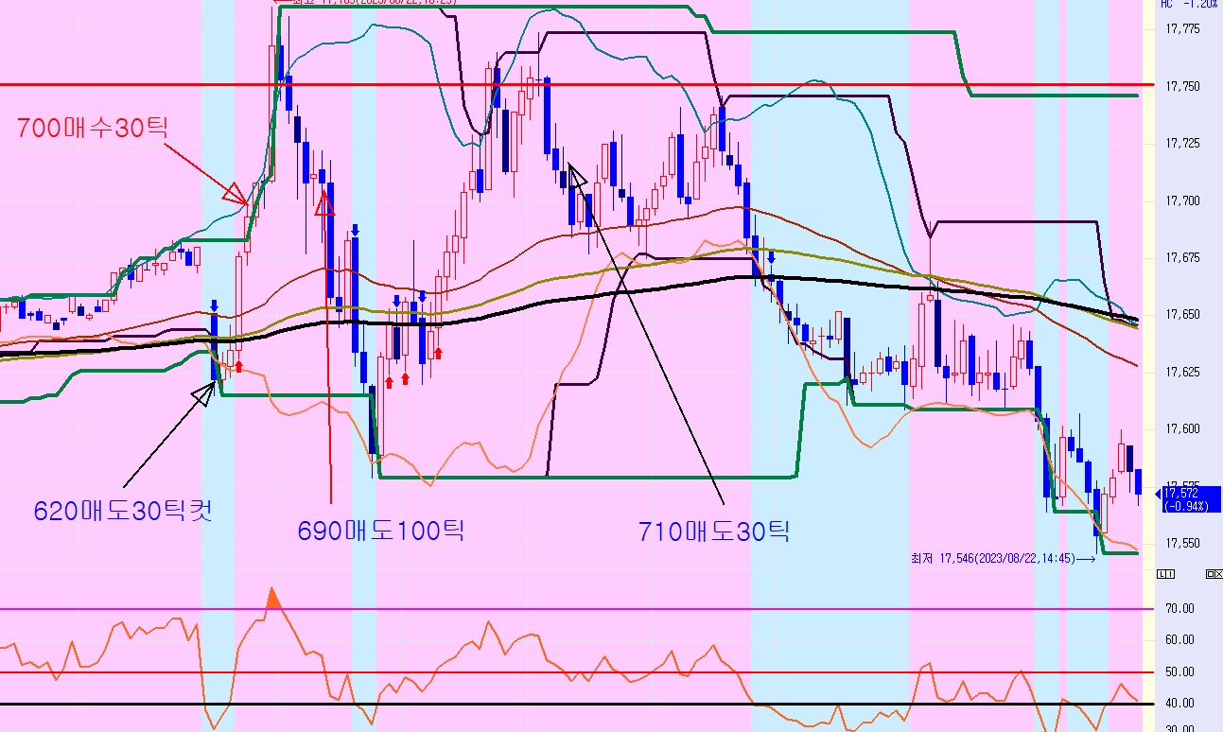Click the current price tag 17,572 (-0.94%)
Screen dimensions: 1223x732
click(1192, 498)
